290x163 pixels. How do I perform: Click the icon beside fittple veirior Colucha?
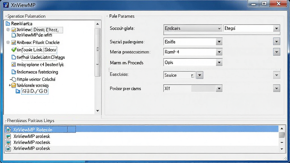[x=14, y=80]
